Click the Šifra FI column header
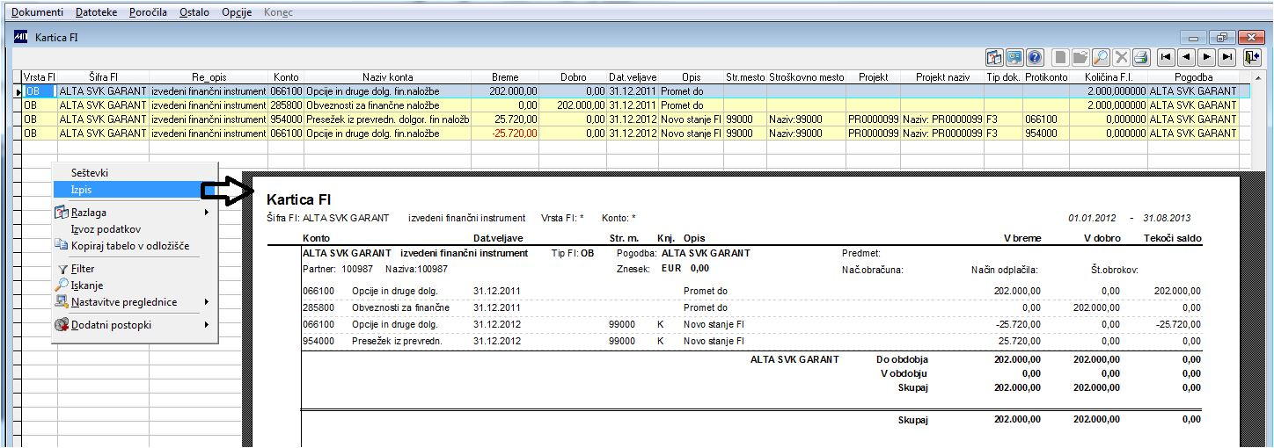Image resolution: width=1274 pixels, height=448 pixels. (103, 77)
